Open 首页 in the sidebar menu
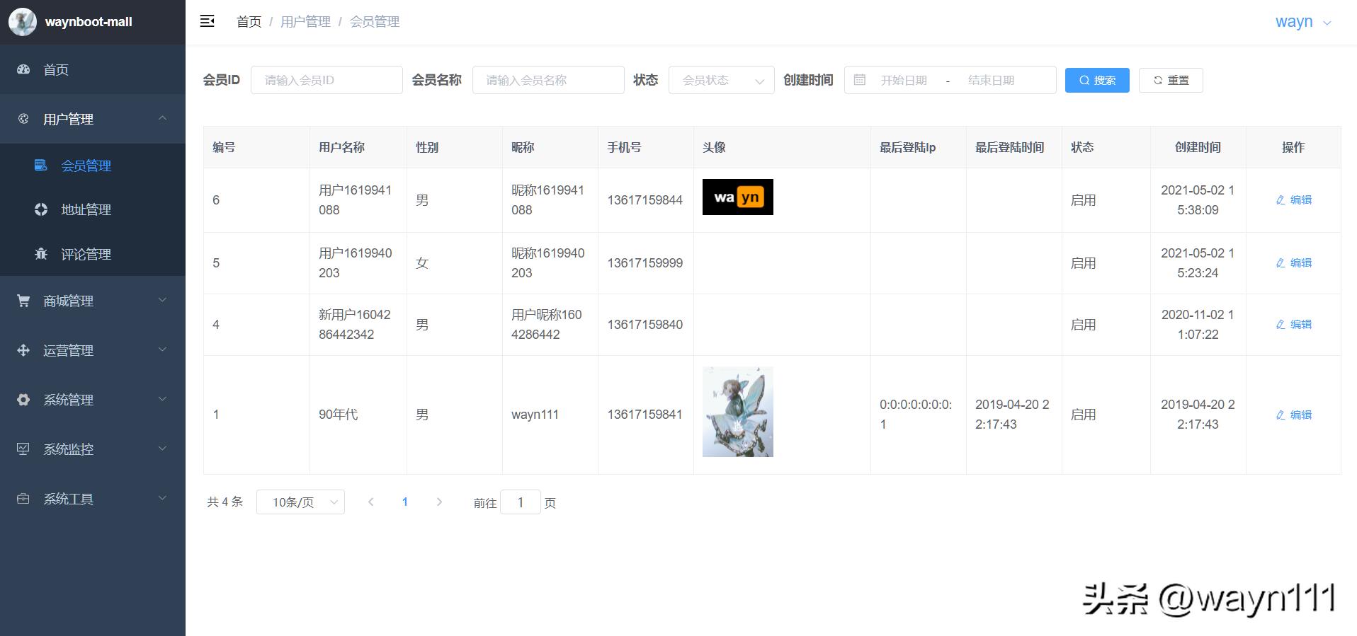This screenshot has height=636, width=1357. pos(93,69)
